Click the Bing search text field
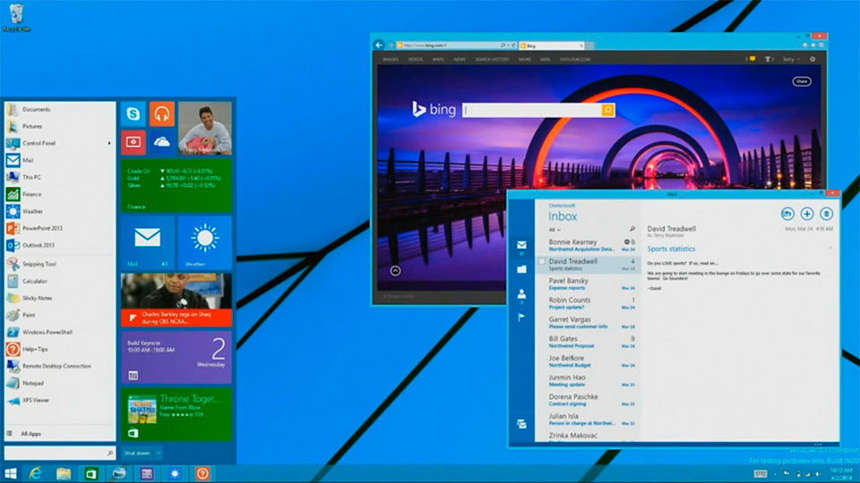Screen dimensions: 860x483 pyautogui.click(x=532, y=110)
